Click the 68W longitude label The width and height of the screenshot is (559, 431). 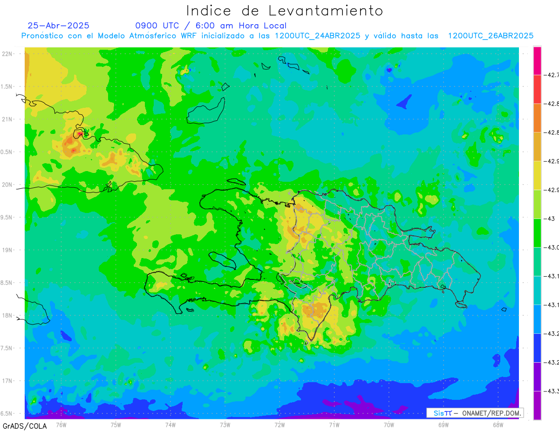[498, 424]
